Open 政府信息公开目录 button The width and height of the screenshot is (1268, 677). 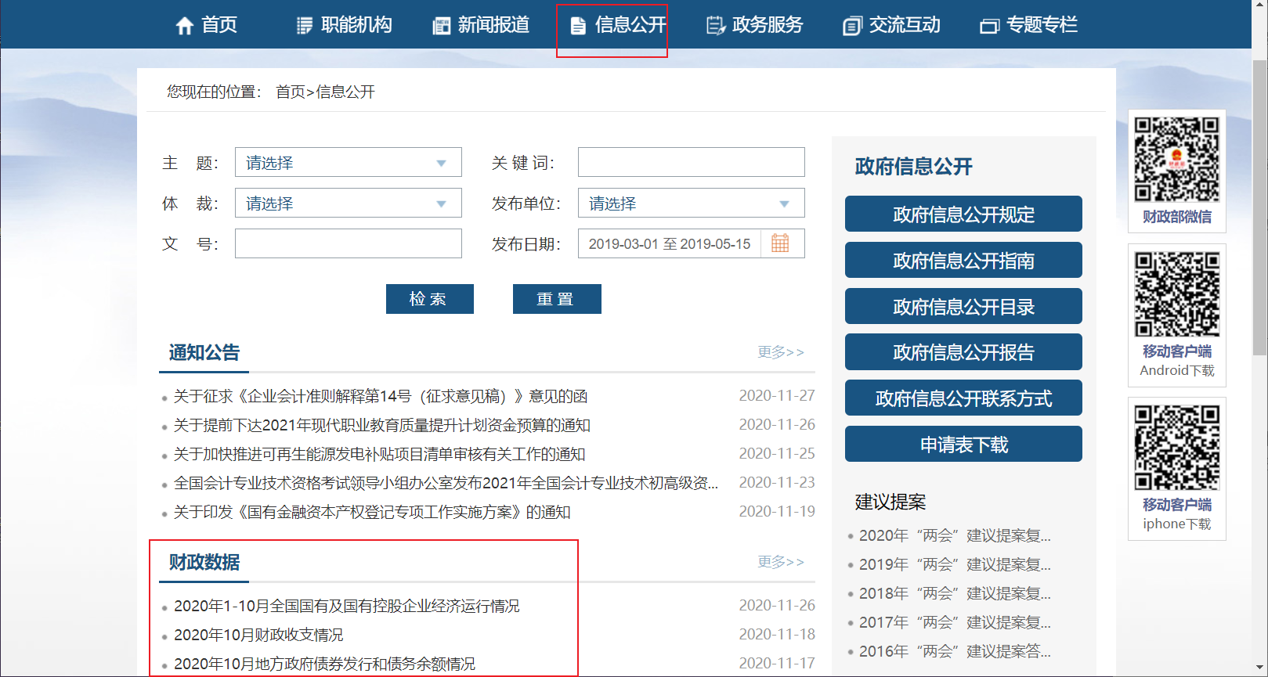click(x=963, y=307)
